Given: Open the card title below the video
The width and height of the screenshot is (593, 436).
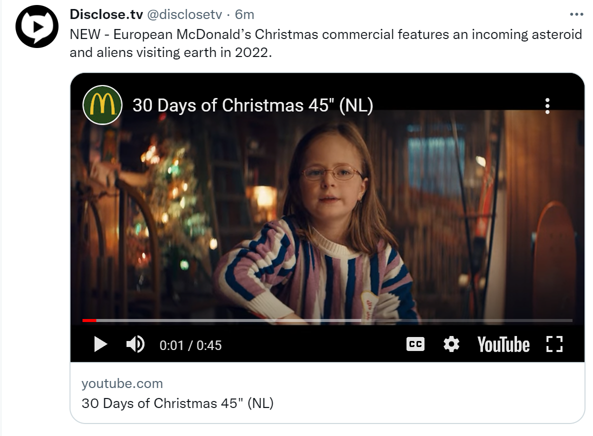Looking at the screenshot, I should [177, 403].
